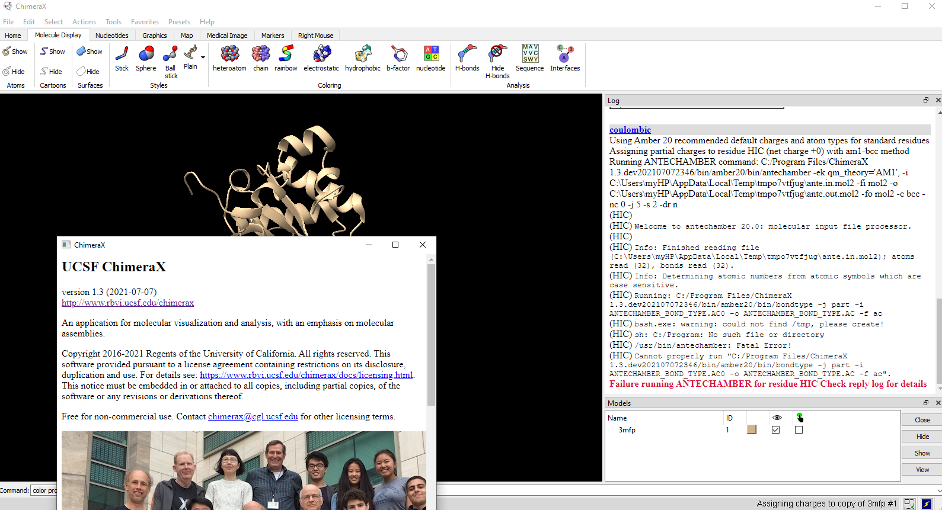Click the View button in Models panel
Viewport: 942px width, 510px height.
pyautogui.click(x=922, y=470)
